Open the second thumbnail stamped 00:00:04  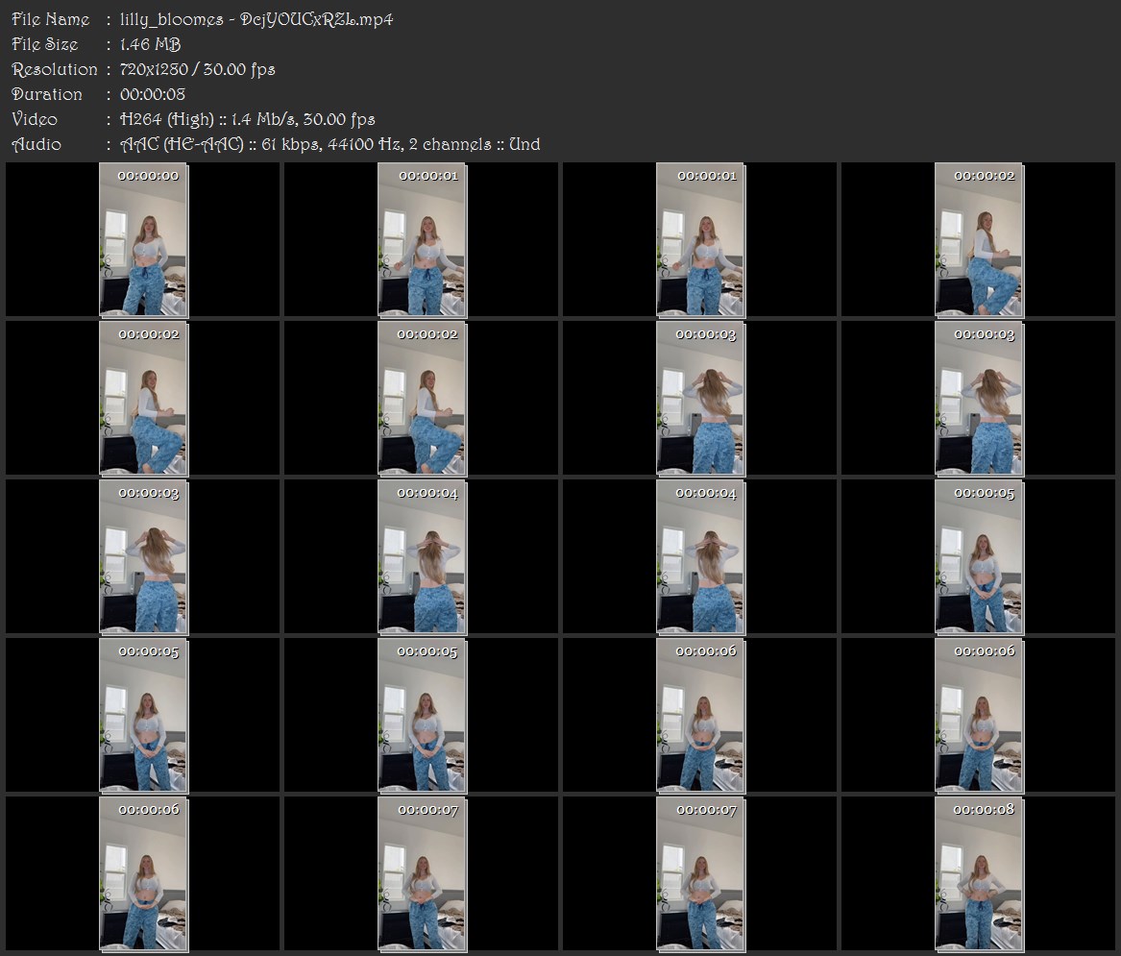click(x=700, y=557)
